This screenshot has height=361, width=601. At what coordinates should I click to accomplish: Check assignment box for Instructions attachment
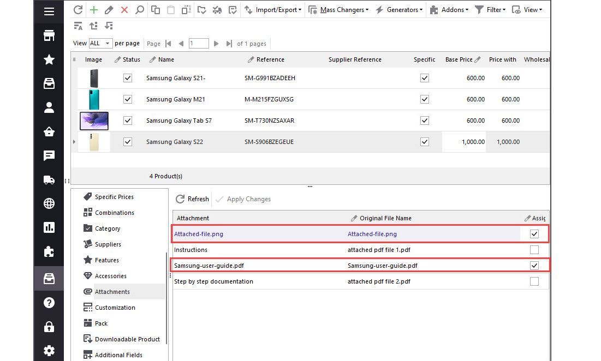[534, 250]
